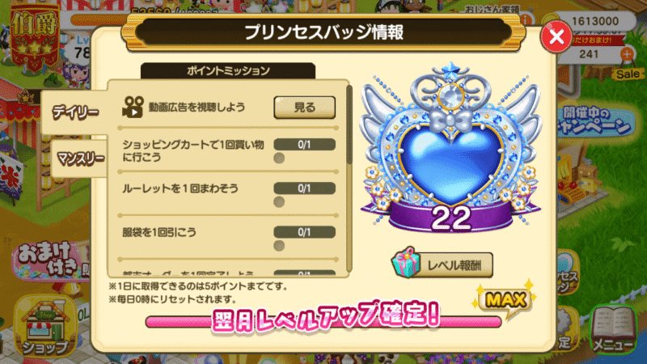Viewport: 647px width, 364px height.
Task: Switch to the デイリー tab
Action: pyautogui.click(x=75, y=112)
